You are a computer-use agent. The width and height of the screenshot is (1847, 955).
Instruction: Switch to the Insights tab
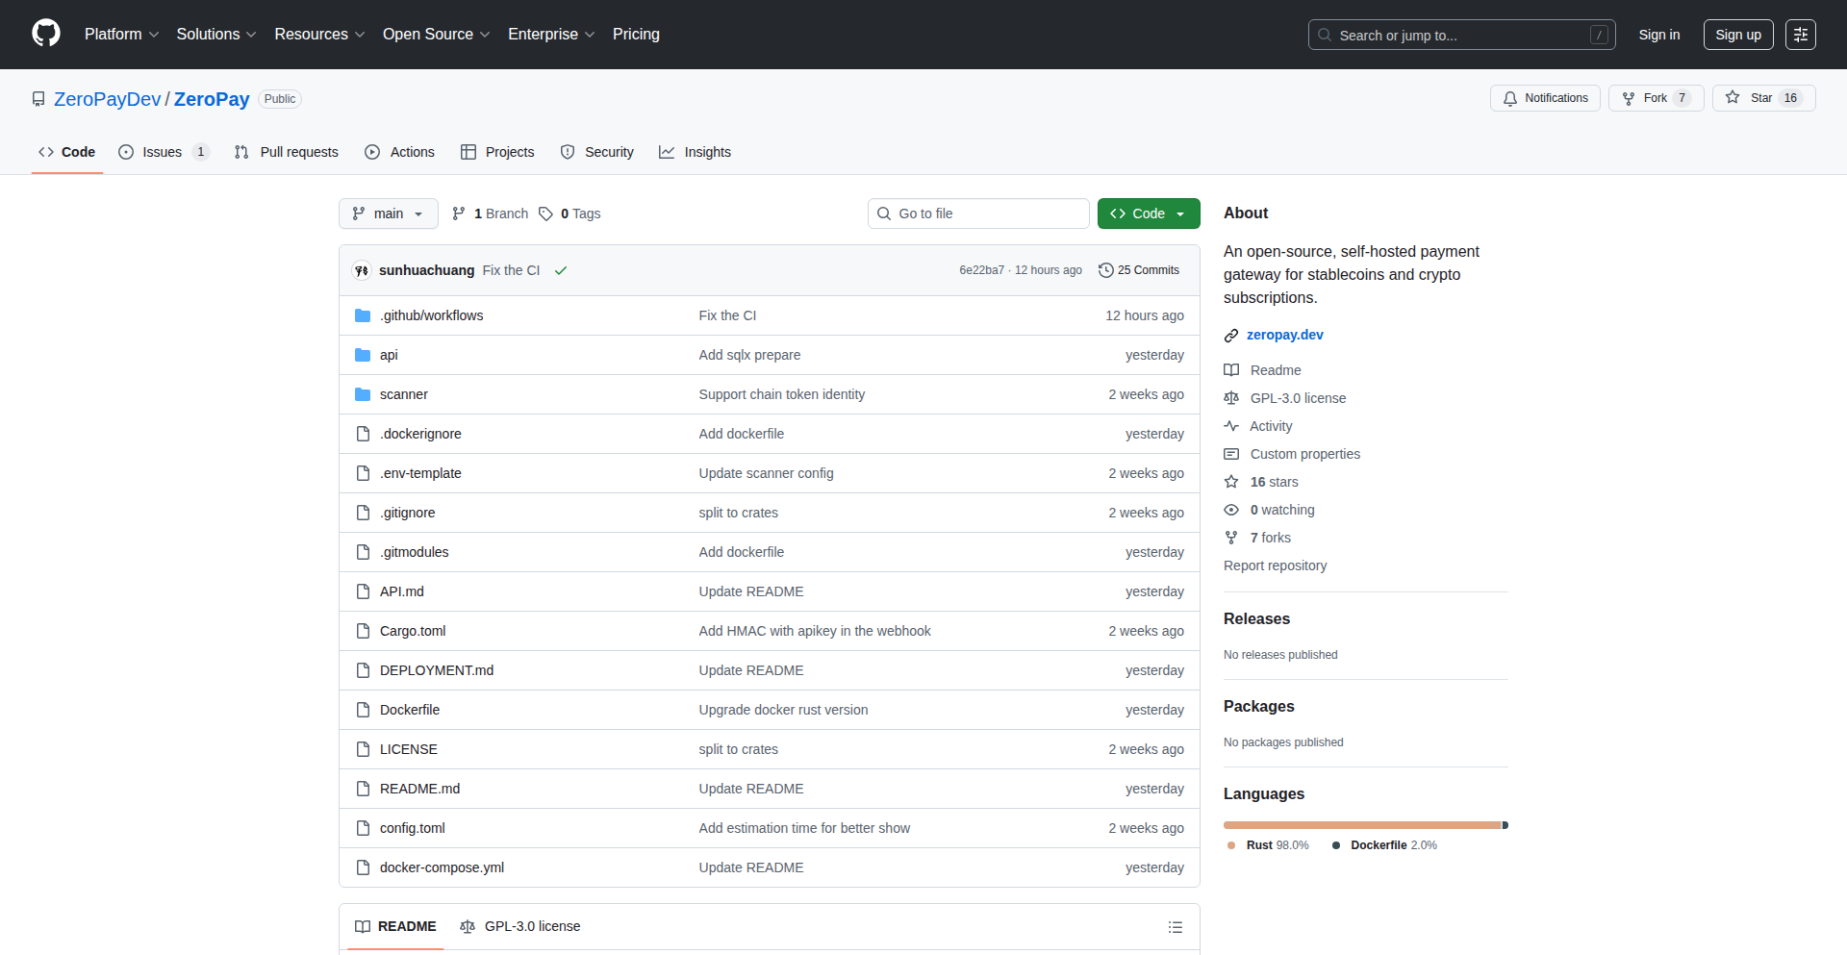pyautogui.click(x=695, y=152)
